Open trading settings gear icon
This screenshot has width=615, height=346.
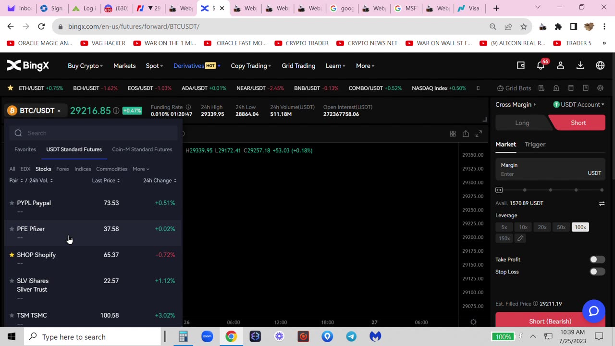coord(600,88)
